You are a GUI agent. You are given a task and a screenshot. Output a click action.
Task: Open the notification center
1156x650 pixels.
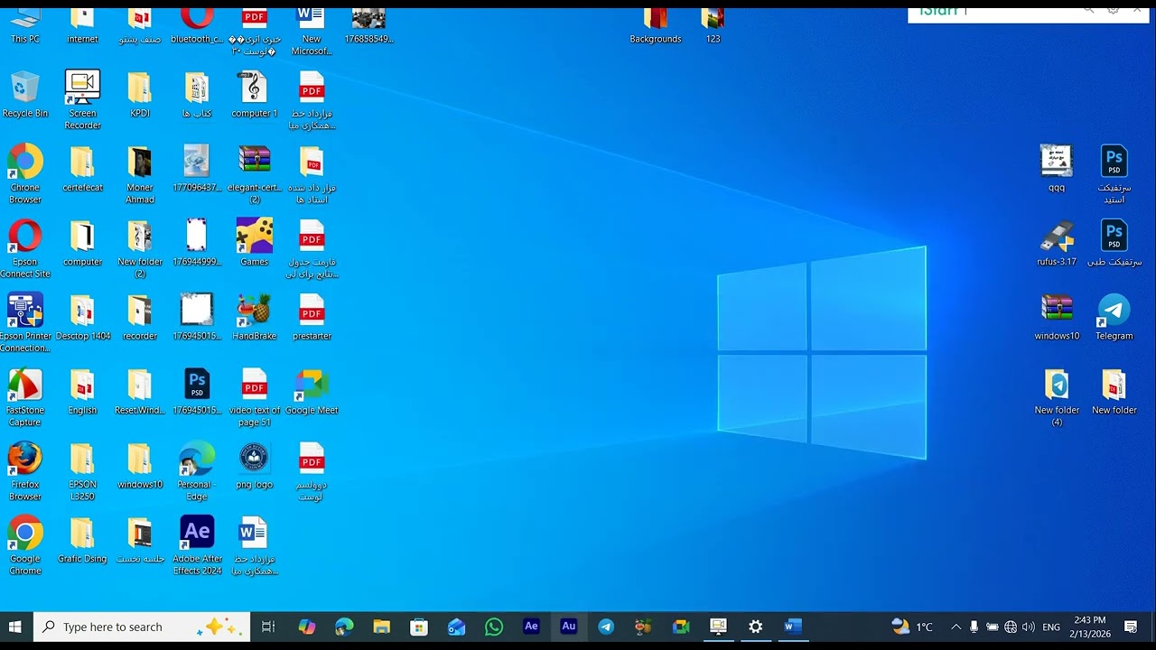point(1131,627)
